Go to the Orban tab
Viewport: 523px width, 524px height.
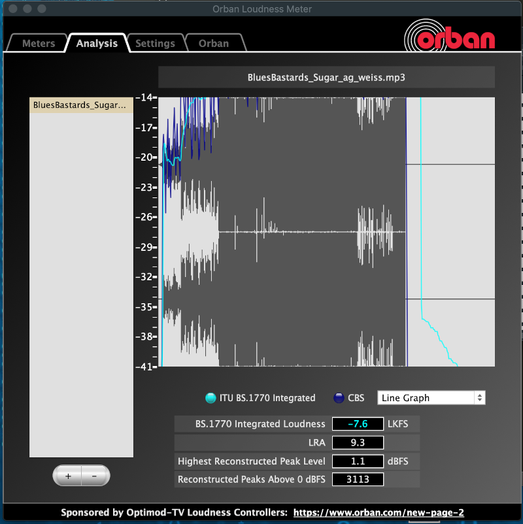tap(214, 44)
